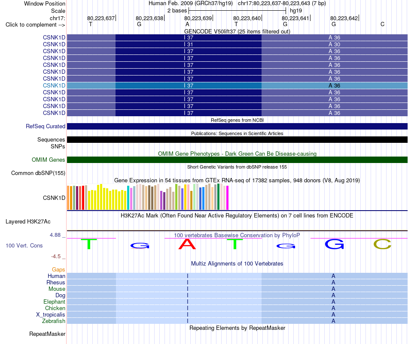The width and height of the screenshot is (408, 344).
Task: Select the Chicken species row label
Action: 55,308
